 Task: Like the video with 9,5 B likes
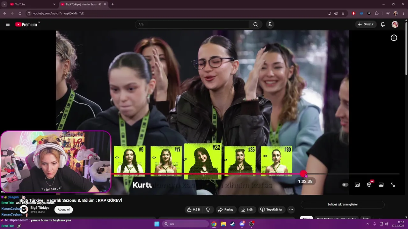point(193,210)
